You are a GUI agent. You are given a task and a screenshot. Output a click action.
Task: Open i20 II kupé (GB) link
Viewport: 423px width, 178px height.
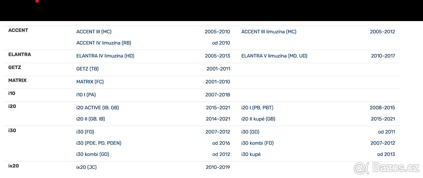(258, 119)
